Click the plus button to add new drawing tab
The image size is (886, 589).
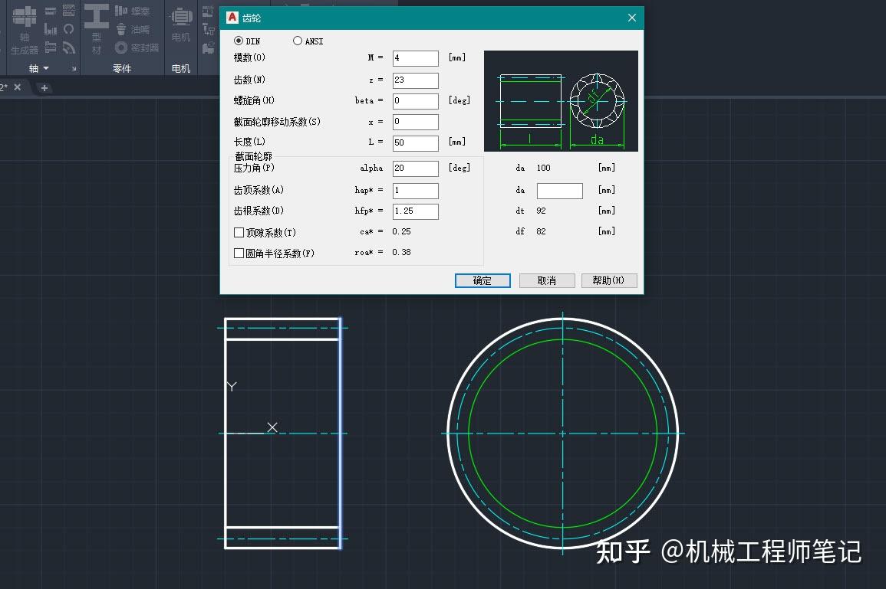click(x=44, y=87)
